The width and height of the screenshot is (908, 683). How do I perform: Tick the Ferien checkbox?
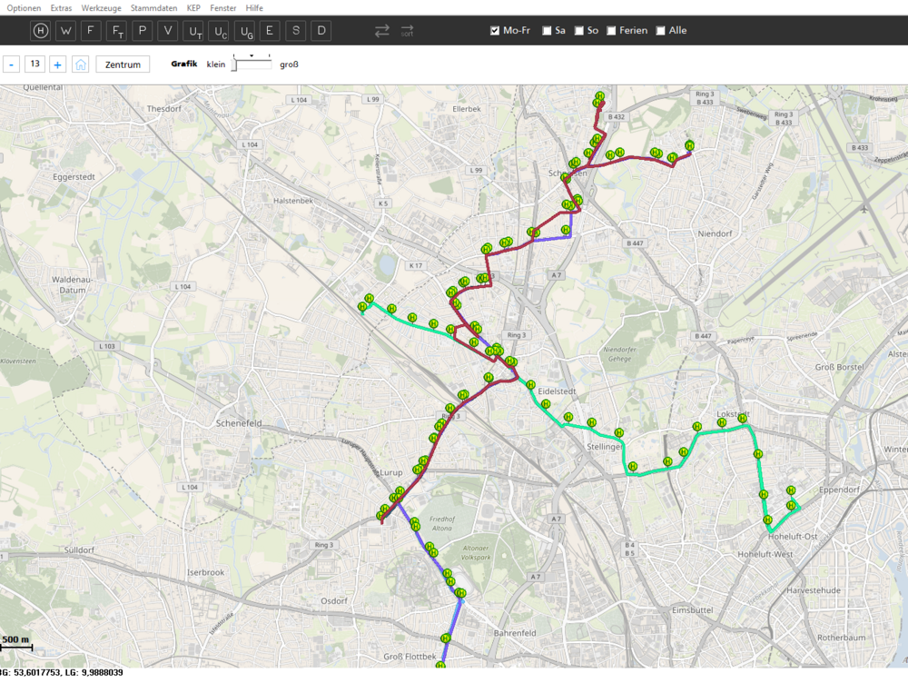[612, 31]
